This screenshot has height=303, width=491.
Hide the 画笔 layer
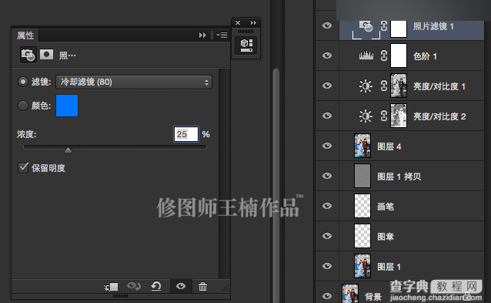pos(327,206)
